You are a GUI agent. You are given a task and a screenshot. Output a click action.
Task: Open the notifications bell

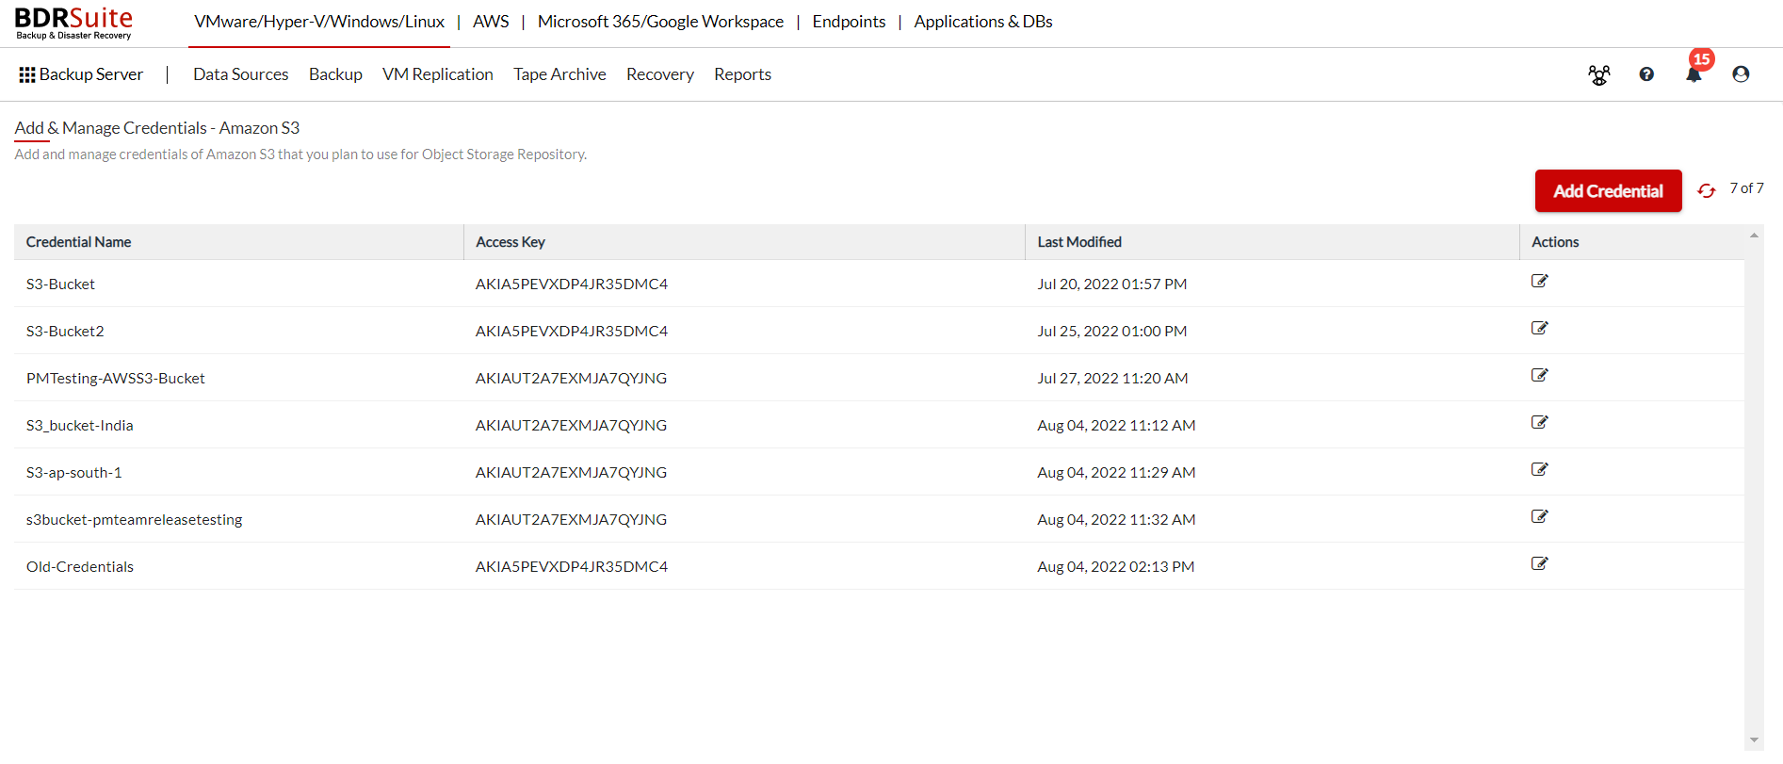click(x=1694, y=74)
